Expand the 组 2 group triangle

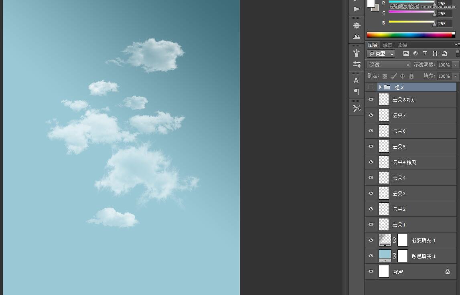[380, 87]
